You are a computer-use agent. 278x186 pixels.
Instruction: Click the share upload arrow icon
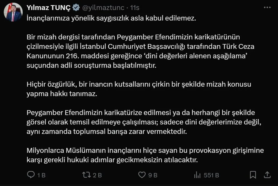pyautogui.click(x=267, y=175)
